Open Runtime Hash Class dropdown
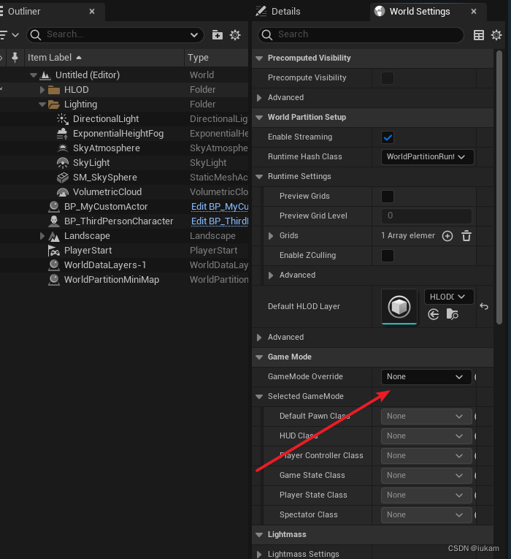 click(x=427, y=157)
